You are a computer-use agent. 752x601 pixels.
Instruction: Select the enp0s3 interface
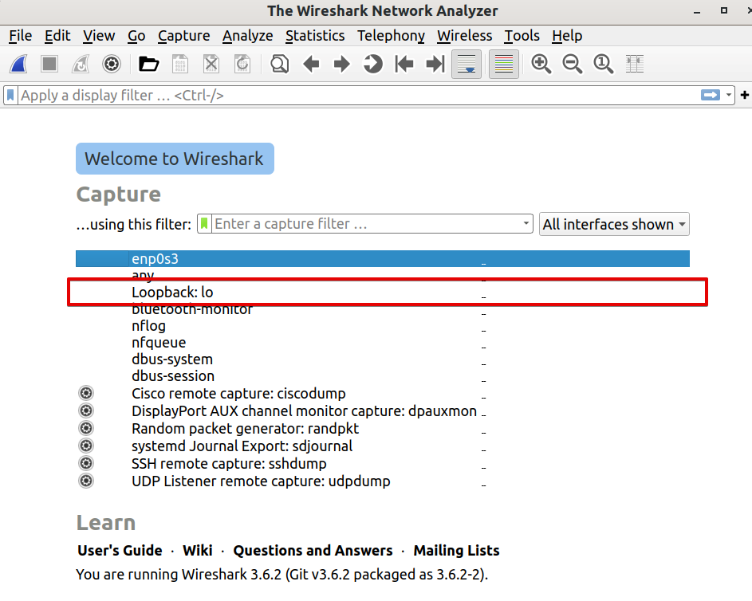(382, 258)
